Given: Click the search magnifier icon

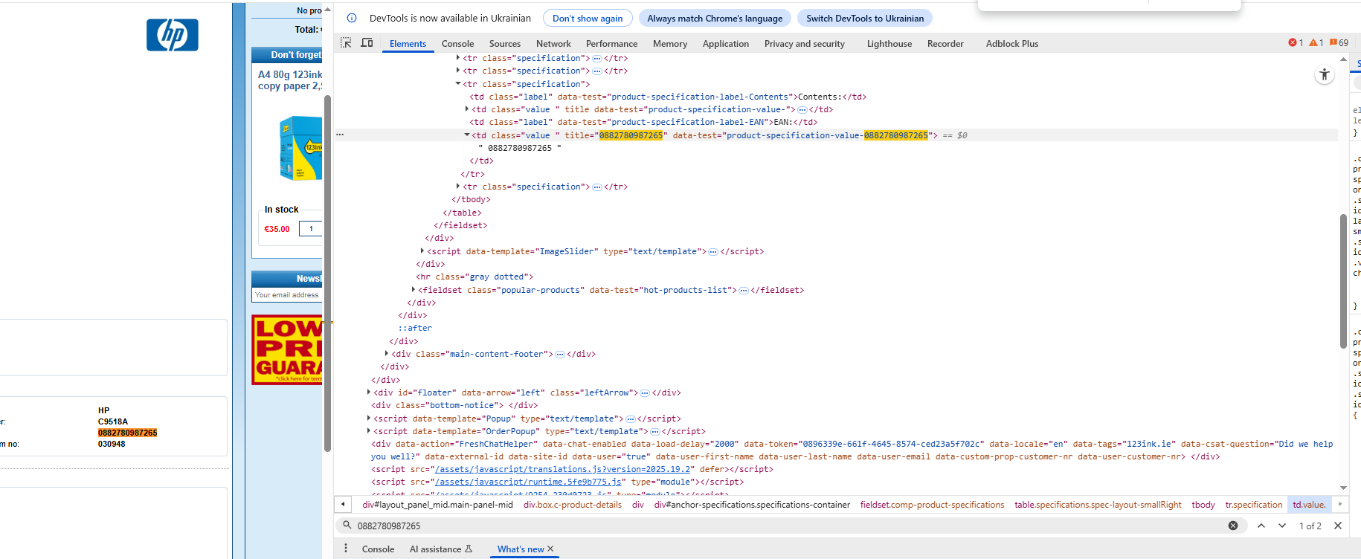Looking at the screenshot, I should tap(347, 526).
